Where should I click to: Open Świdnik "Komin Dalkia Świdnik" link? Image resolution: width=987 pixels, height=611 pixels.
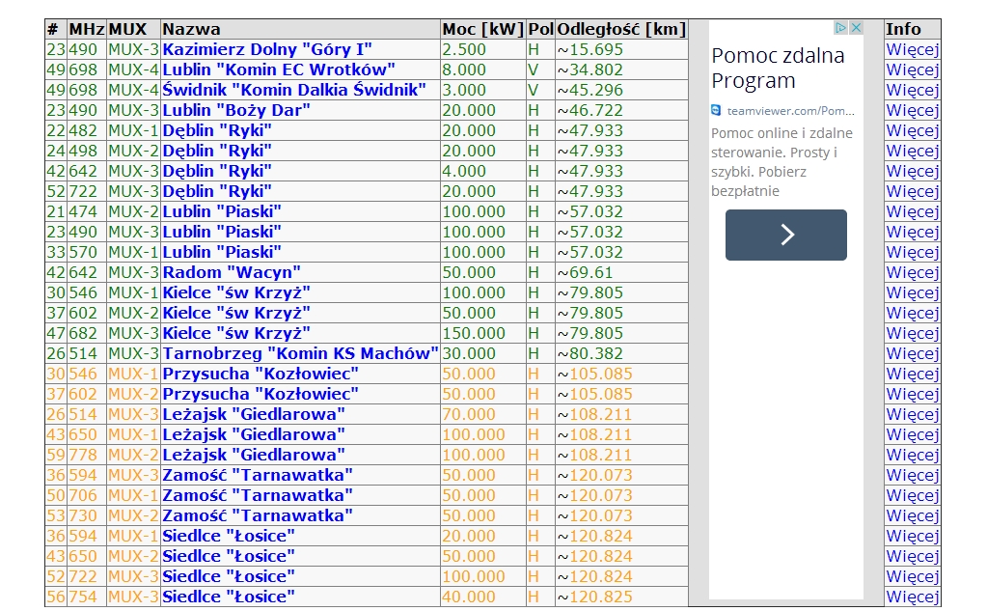click(x=294, y=90)
